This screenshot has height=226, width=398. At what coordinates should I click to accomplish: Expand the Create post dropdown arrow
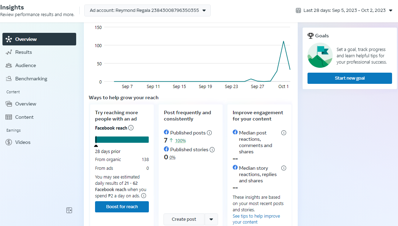click(211, 219)
